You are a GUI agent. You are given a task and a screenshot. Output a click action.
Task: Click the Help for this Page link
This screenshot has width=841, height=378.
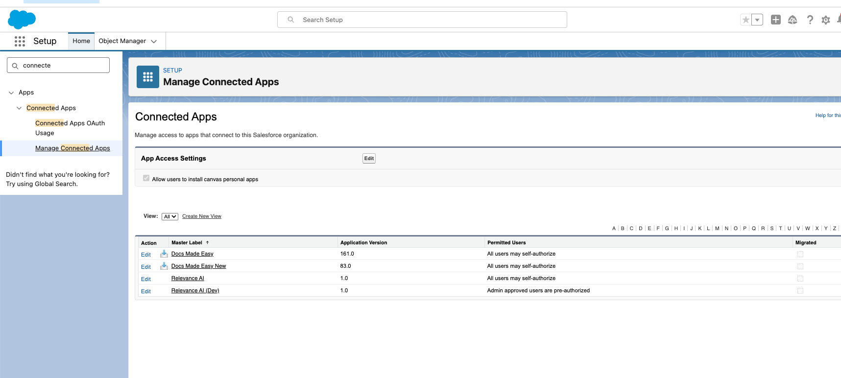point(828,116)
